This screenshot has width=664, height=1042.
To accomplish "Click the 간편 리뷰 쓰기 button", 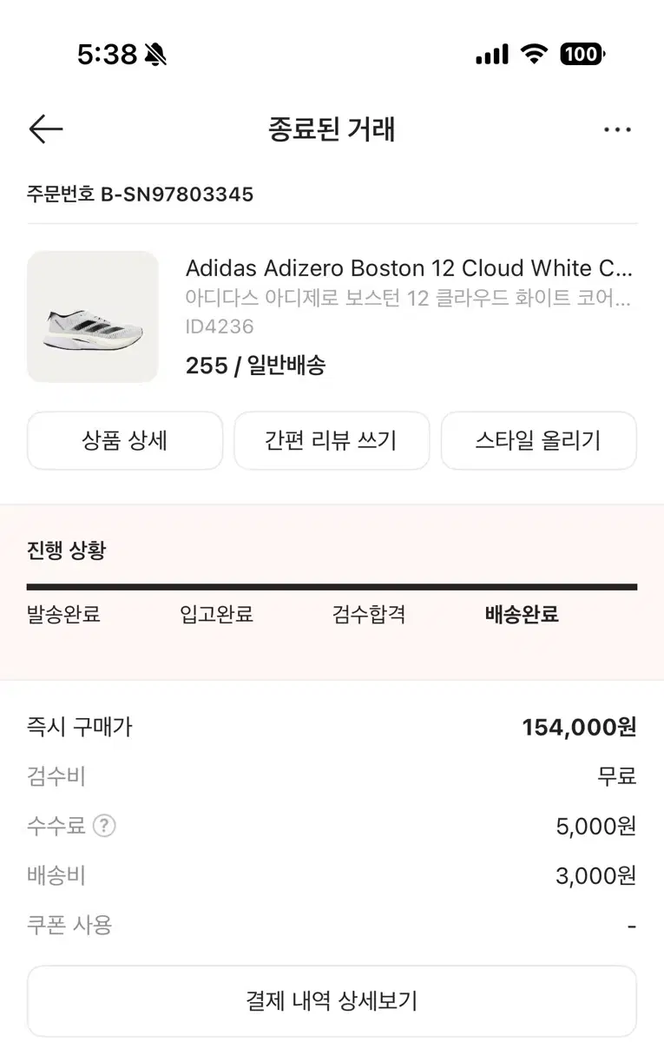I will pos(332,440).
